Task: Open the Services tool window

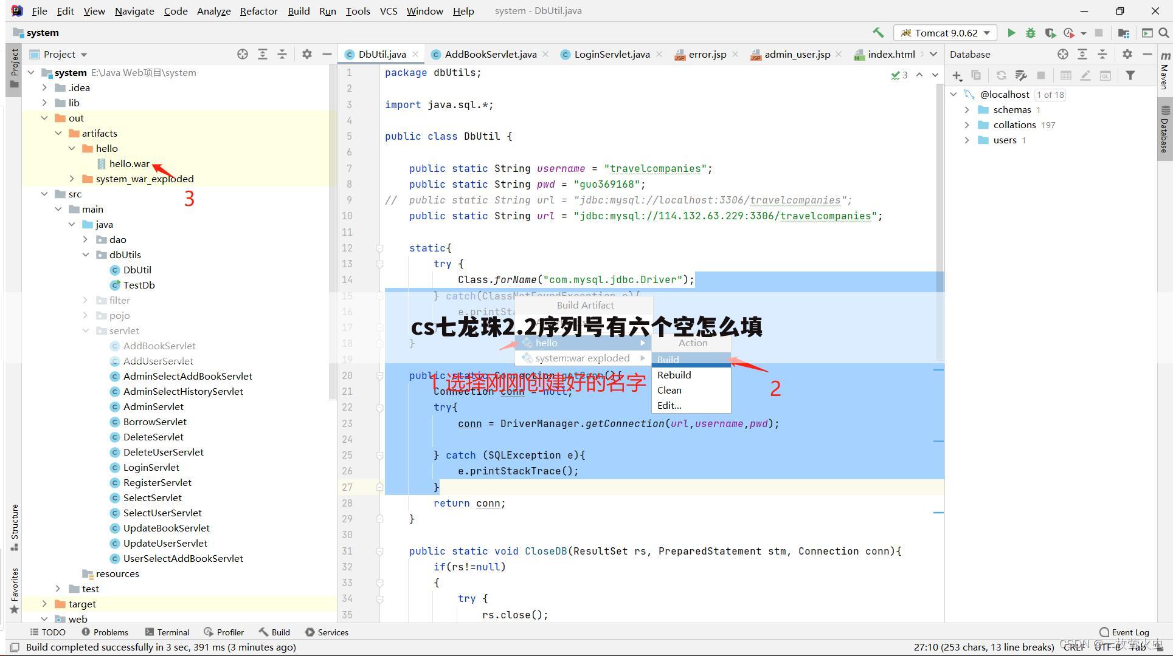Action: click(327, 632)
